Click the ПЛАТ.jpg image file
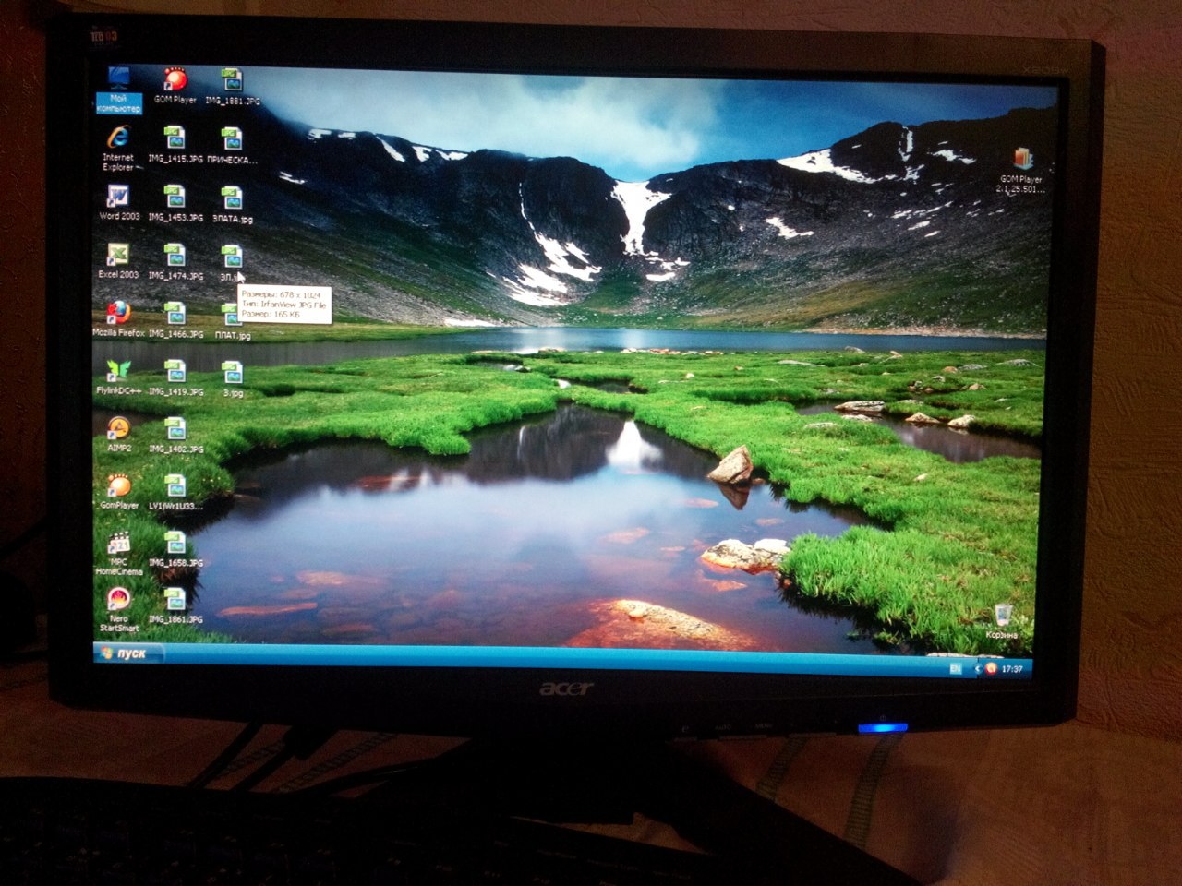Image resolution: width=1182 pixels, height=886 pixels. [232, 317]
